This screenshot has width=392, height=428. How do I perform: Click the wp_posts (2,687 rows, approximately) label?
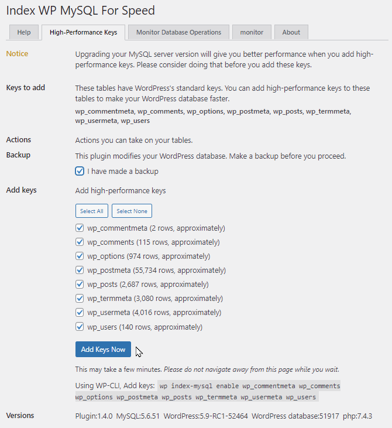pyautogui.click(x=148, y=285)
